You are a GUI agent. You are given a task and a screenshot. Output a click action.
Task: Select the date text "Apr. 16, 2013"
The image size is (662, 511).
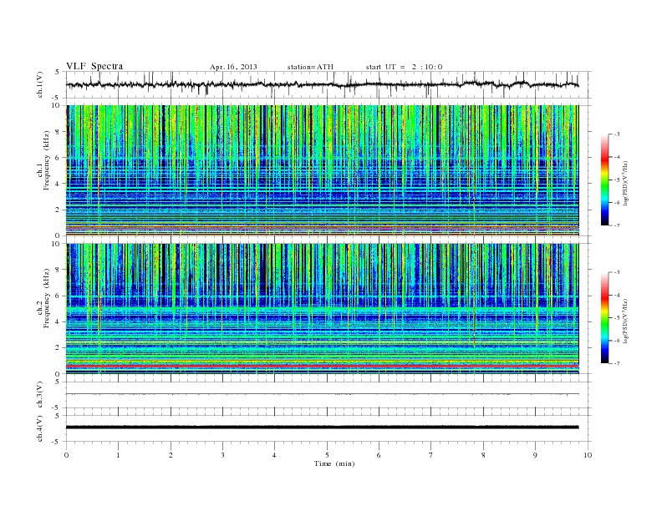pos(233,67)
